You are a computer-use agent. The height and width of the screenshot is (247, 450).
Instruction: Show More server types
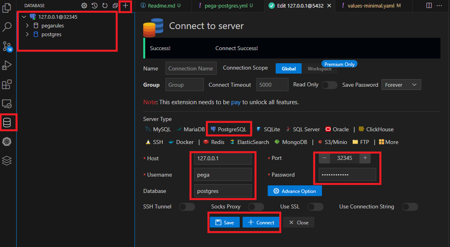tap(389, 142)
